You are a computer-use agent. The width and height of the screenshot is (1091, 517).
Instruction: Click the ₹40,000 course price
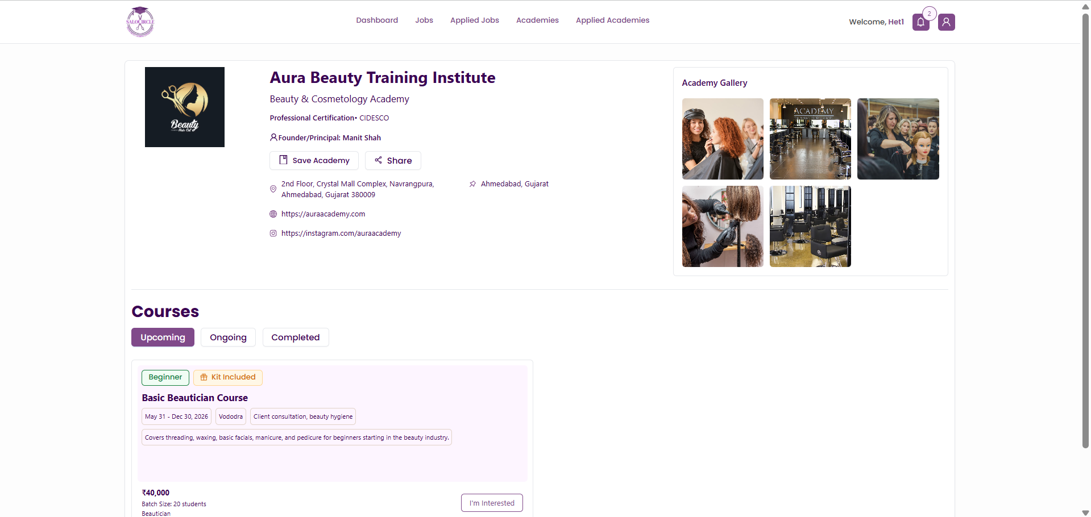(x=156, y=493)
